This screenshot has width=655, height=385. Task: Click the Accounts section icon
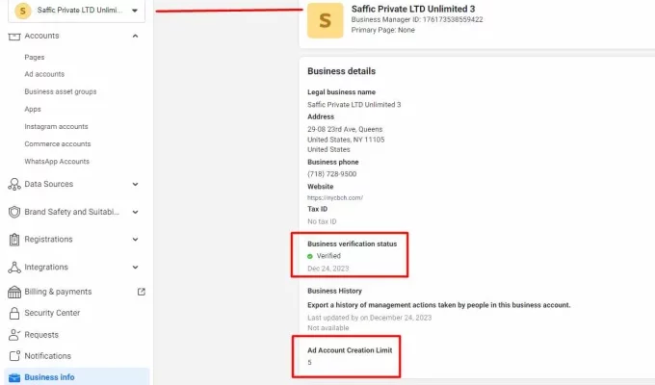pos(14,37)
